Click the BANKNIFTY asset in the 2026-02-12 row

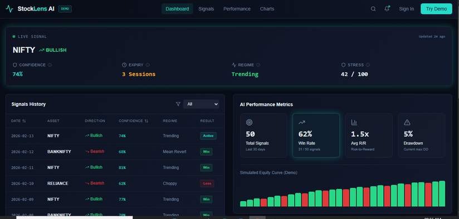[59, 152]
